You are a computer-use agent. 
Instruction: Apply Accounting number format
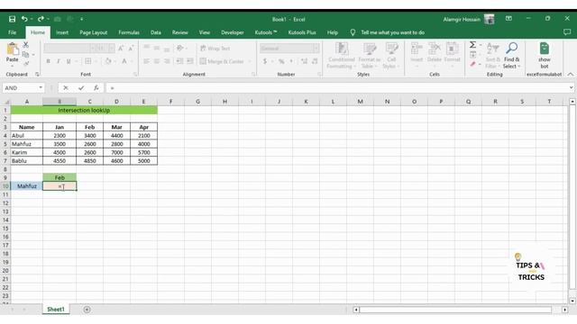click(264, 61)
